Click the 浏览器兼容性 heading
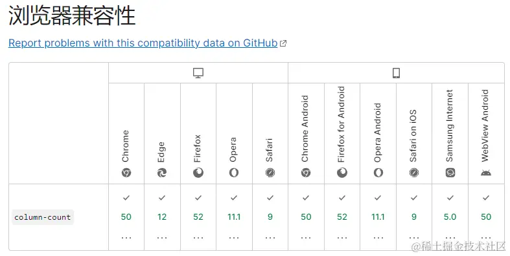 coord(72,16)
